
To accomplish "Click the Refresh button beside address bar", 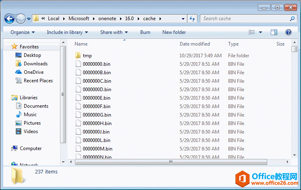I will 192,19.
